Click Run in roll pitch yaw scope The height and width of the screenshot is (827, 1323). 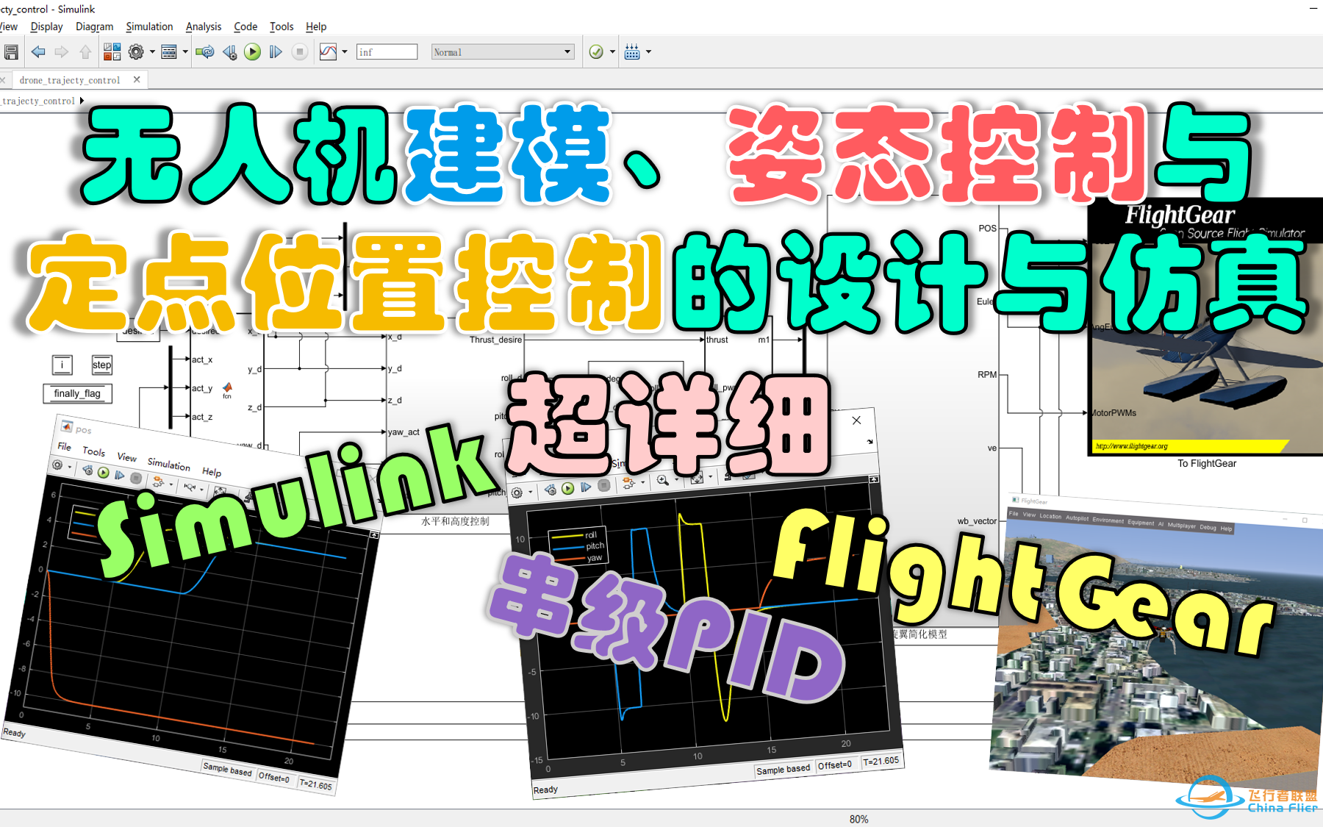click(567, 488)
